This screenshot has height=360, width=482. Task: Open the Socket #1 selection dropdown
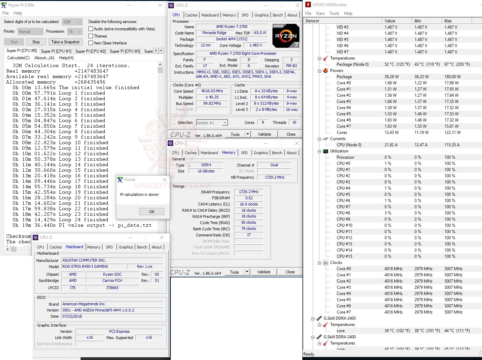click(x=212, y=123)
